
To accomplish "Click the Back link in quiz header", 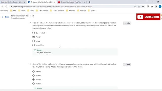I will (x=5, y=17).
